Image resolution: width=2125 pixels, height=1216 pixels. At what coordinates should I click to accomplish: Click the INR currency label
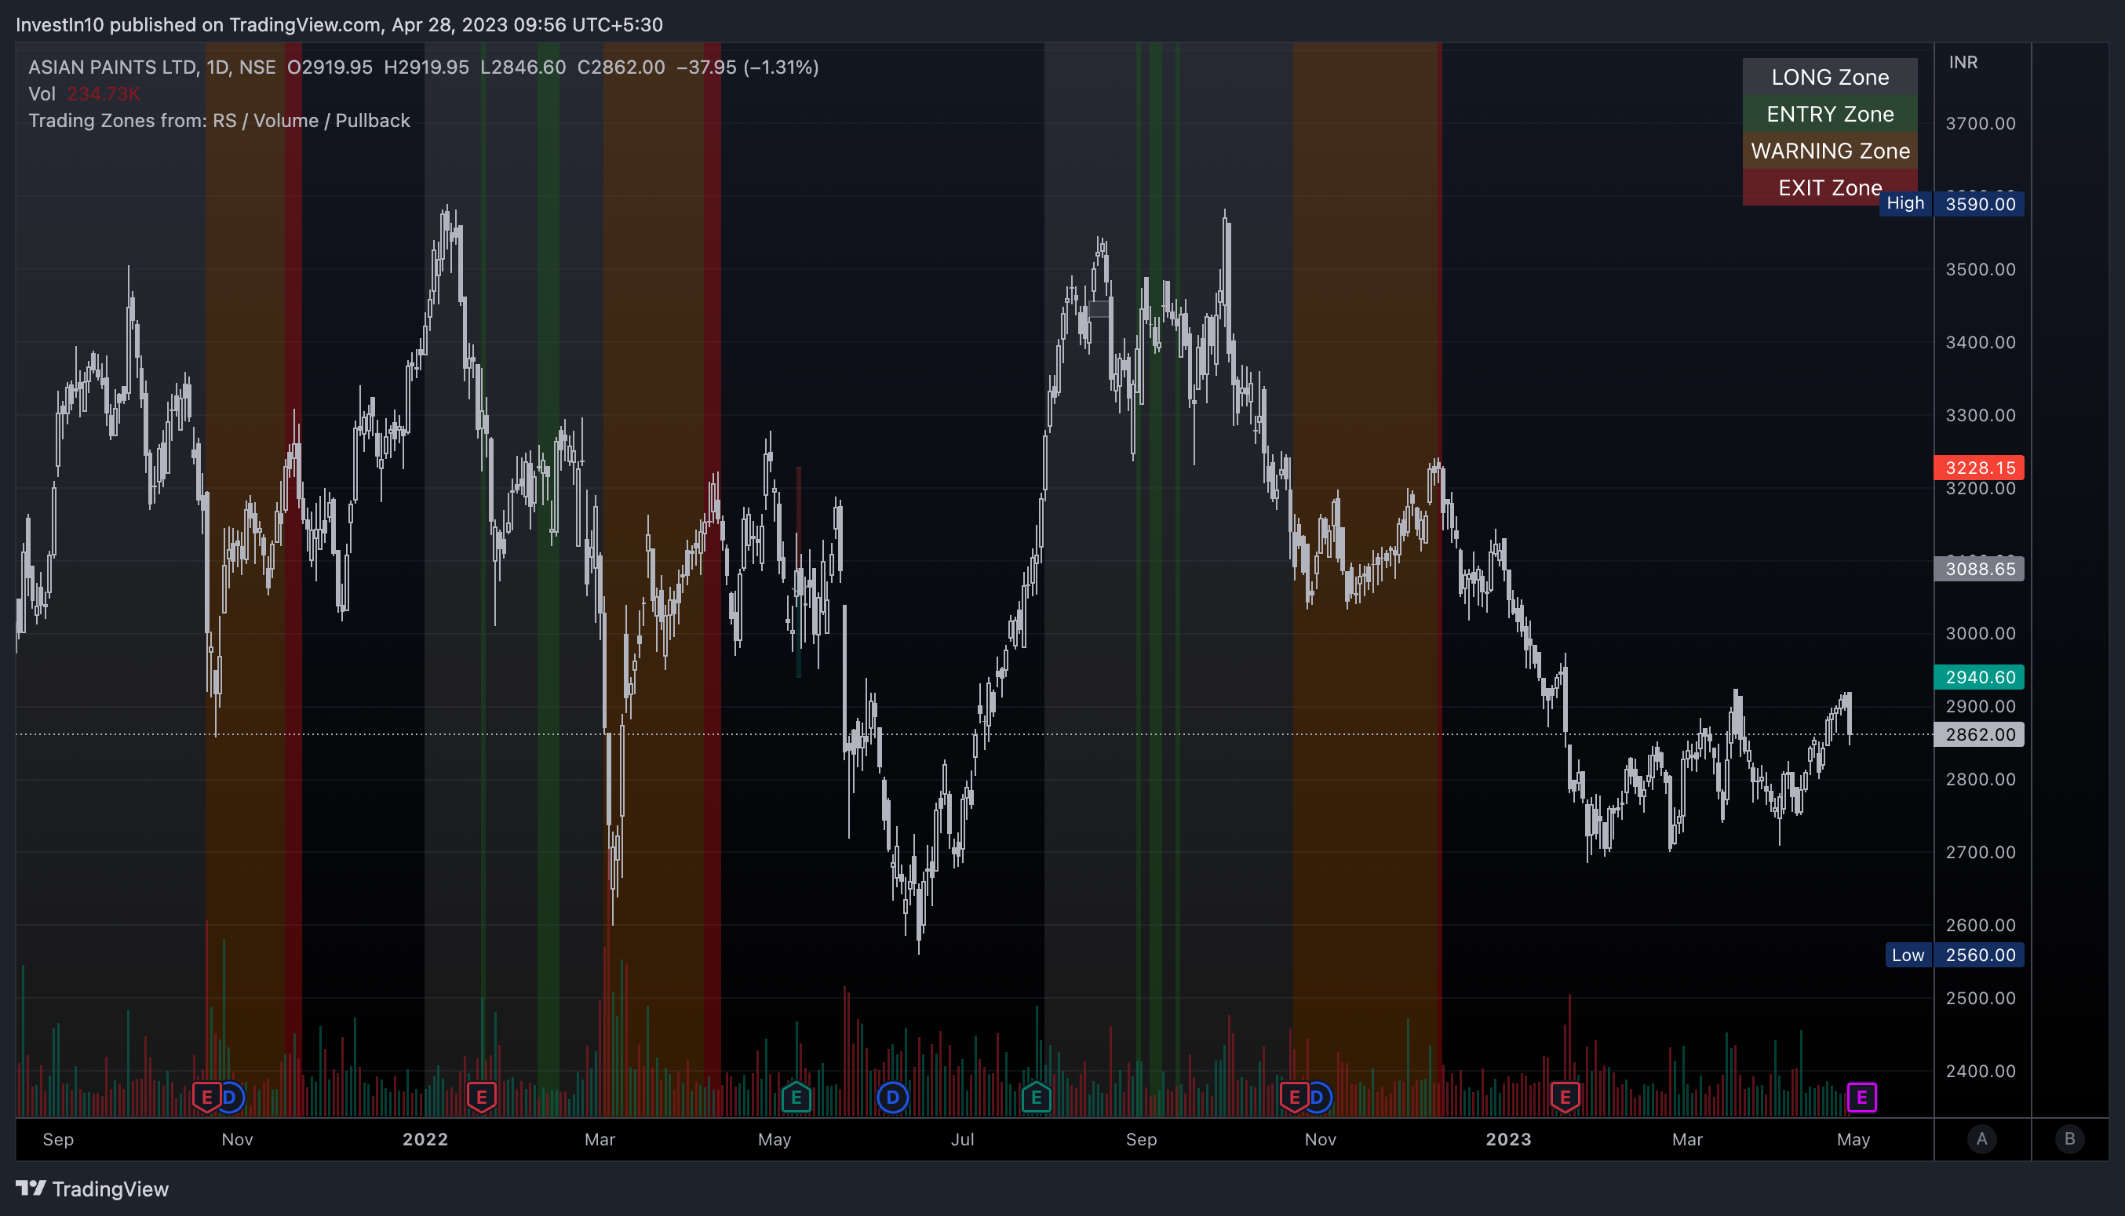pos(1963,63)
